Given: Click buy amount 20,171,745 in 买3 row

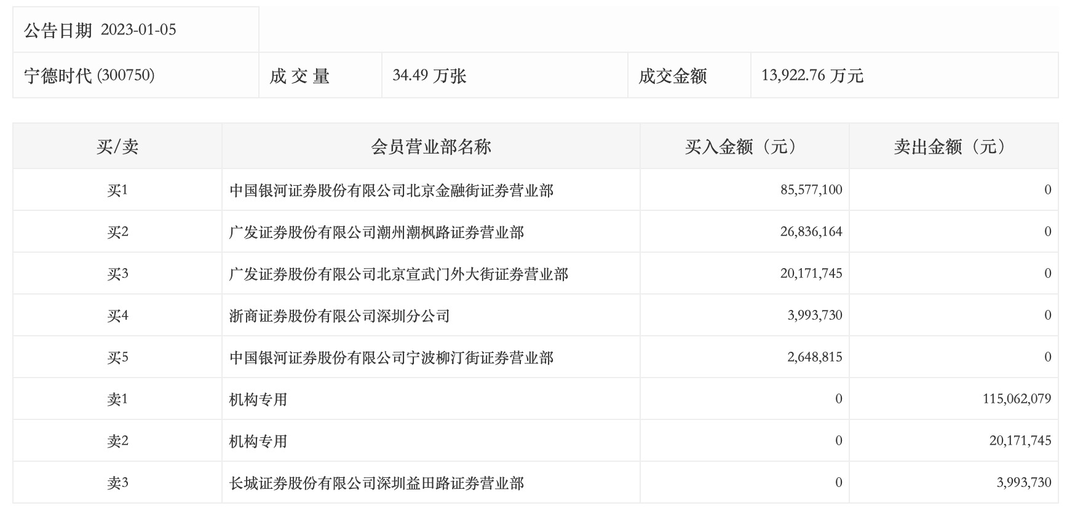Looking at the screenshot, I should [811, 274].
